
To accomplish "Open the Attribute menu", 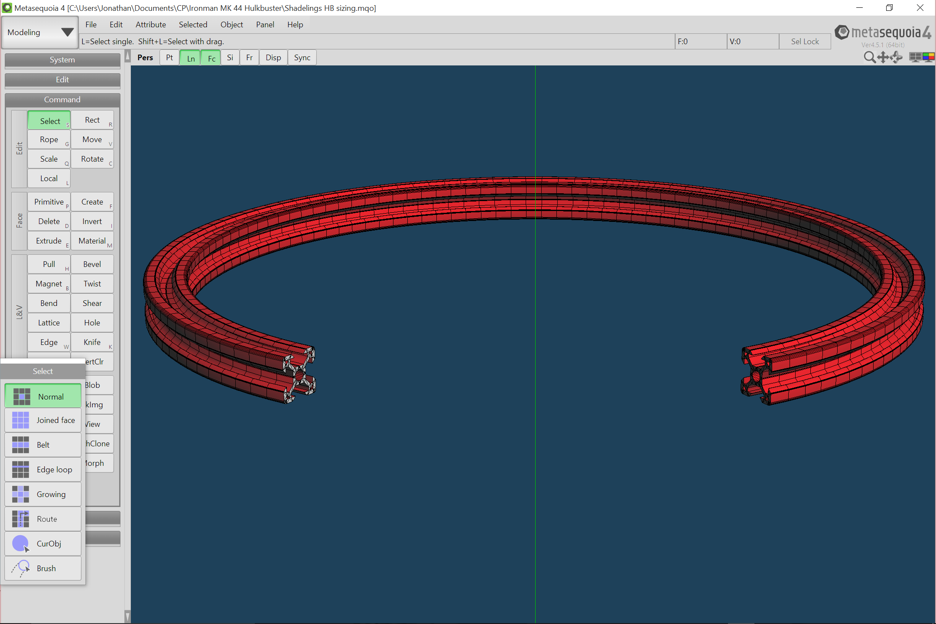I will [x=151, y=25].
